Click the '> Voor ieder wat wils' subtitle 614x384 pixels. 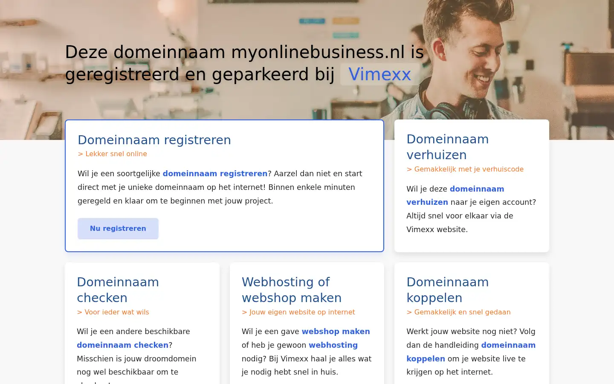[x=113, y=312]
